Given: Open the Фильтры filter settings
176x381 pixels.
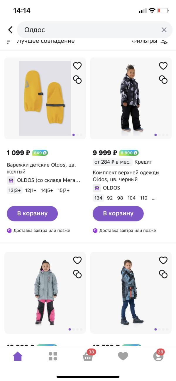Looking at the screenshot, I should [150, 41].
